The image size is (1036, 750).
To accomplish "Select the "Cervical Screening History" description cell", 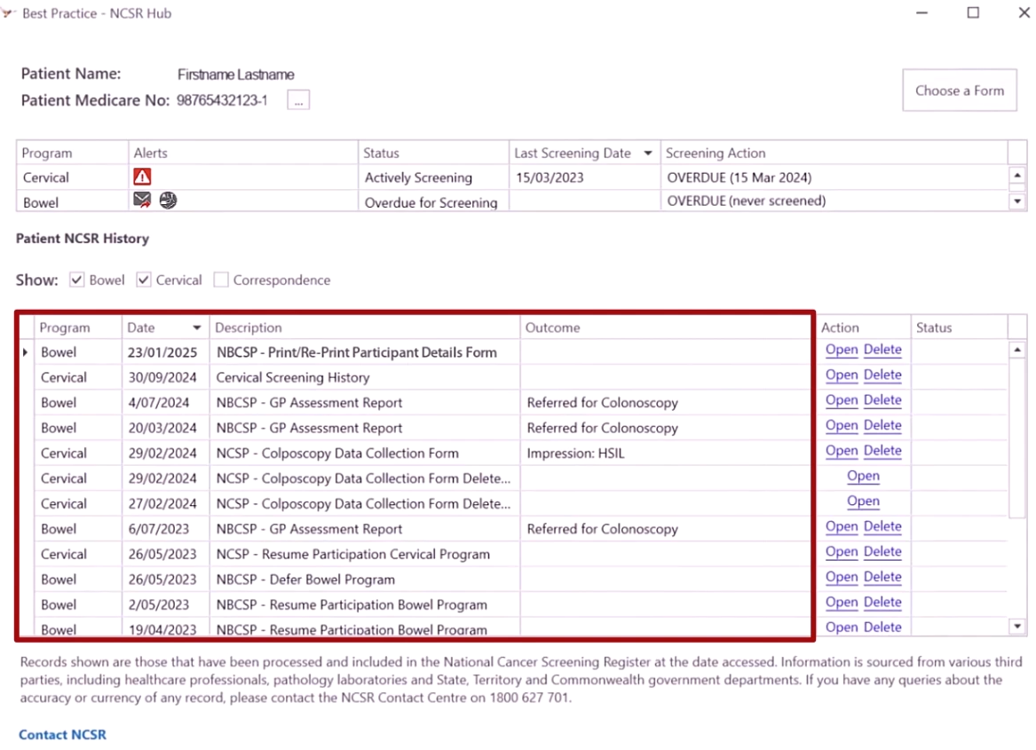I will 365,377.
